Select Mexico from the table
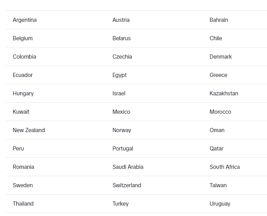 click(x=121, y=112)
